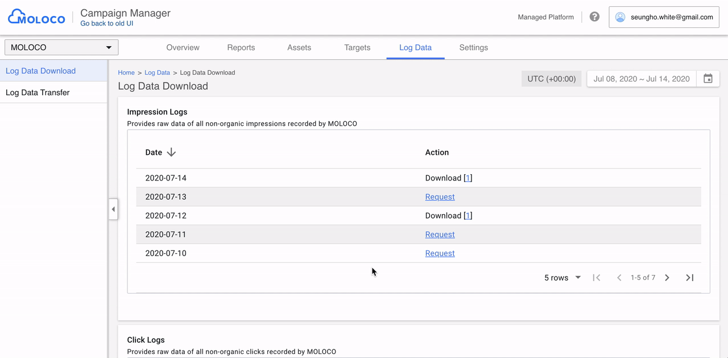Open the UTC (+00:00) timezone selector
This screenshot has height=358, width=728.
552,79
